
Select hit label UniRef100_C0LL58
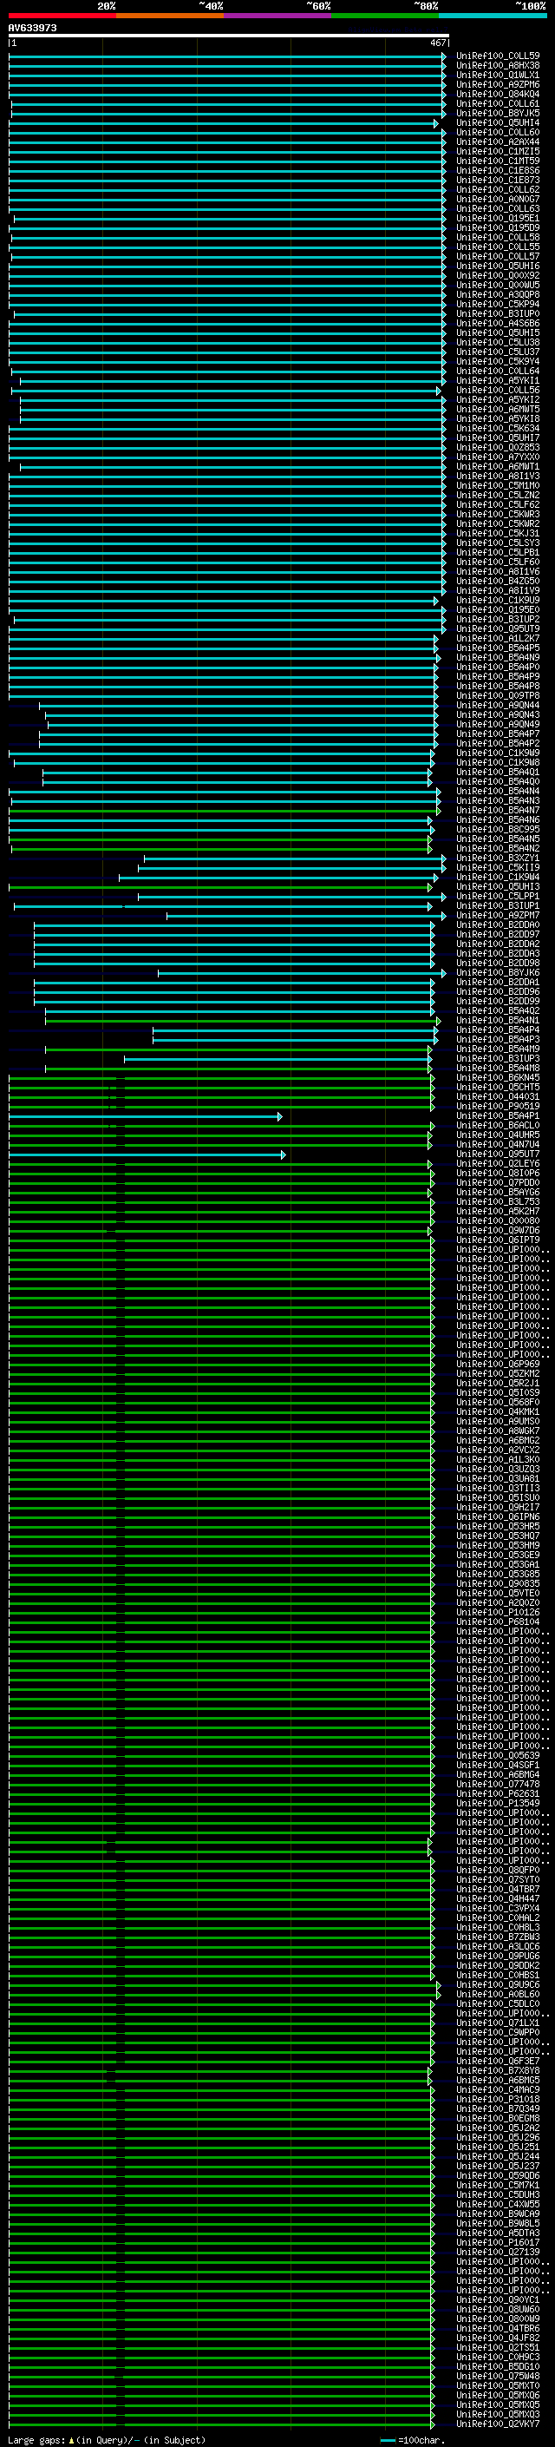click(x=498, y=238)
